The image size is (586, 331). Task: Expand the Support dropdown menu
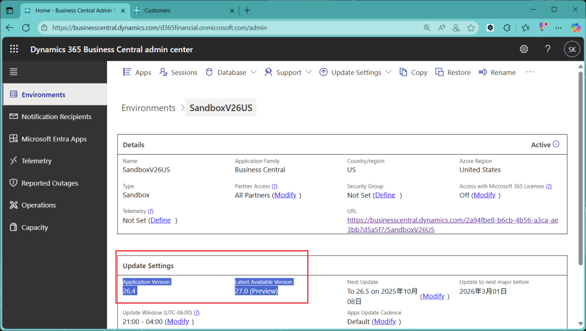[288, 72]
